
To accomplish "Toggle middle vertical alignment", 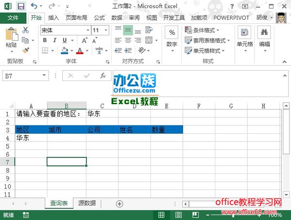I will [x=128, y=30].
